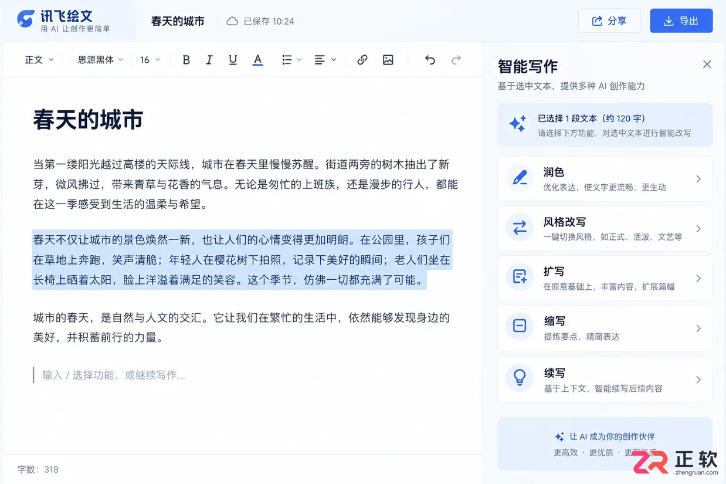Click 优化表达，使文字更流畅 description
The height and width of the screenshot is (484, 726).
[x=605, y=187]
